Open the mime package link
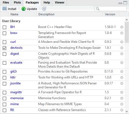 (x=15, y=104)
